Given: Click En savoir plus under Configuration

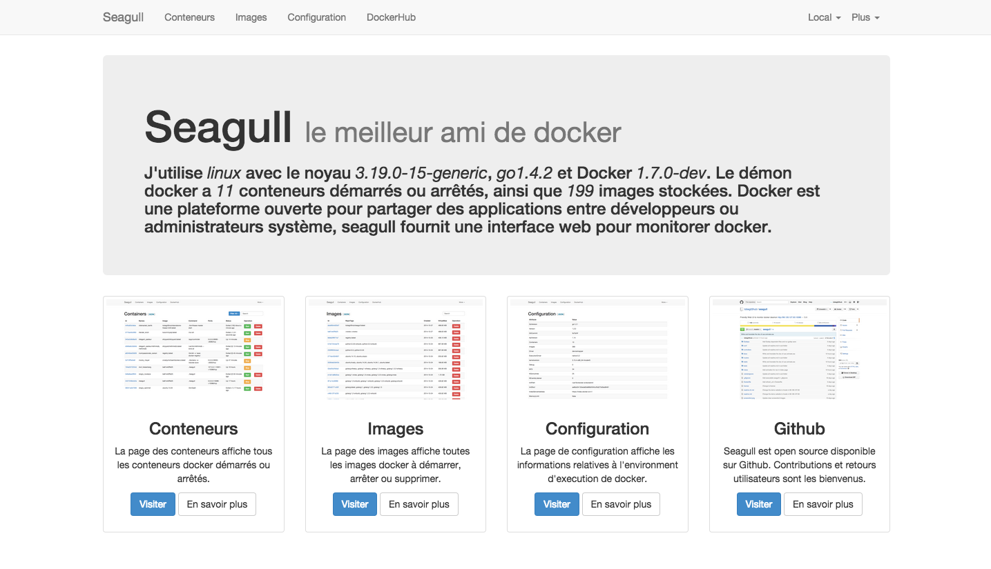Looking at the screenshot, I should click(x=621, y=504).
